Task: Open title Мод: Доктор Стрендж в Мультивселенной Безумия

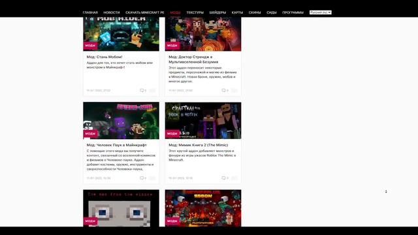Action: coord(193,59)
